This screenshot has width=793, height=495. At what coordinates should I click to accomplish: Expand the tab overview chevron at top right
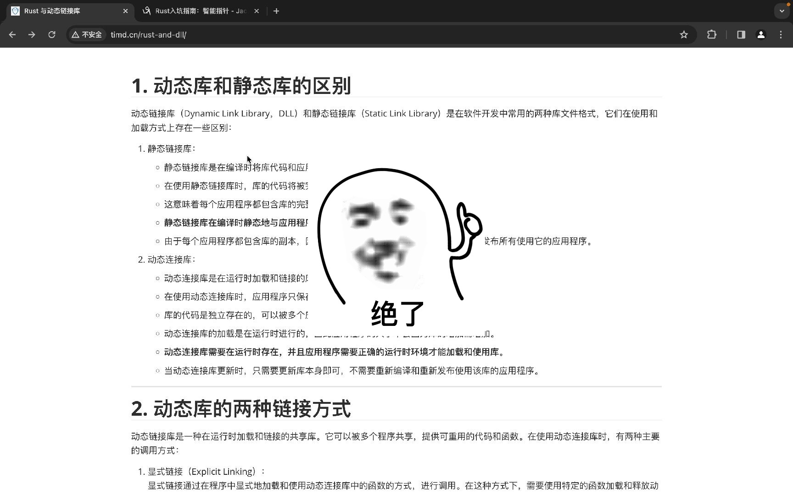click(x=781, y=11)
